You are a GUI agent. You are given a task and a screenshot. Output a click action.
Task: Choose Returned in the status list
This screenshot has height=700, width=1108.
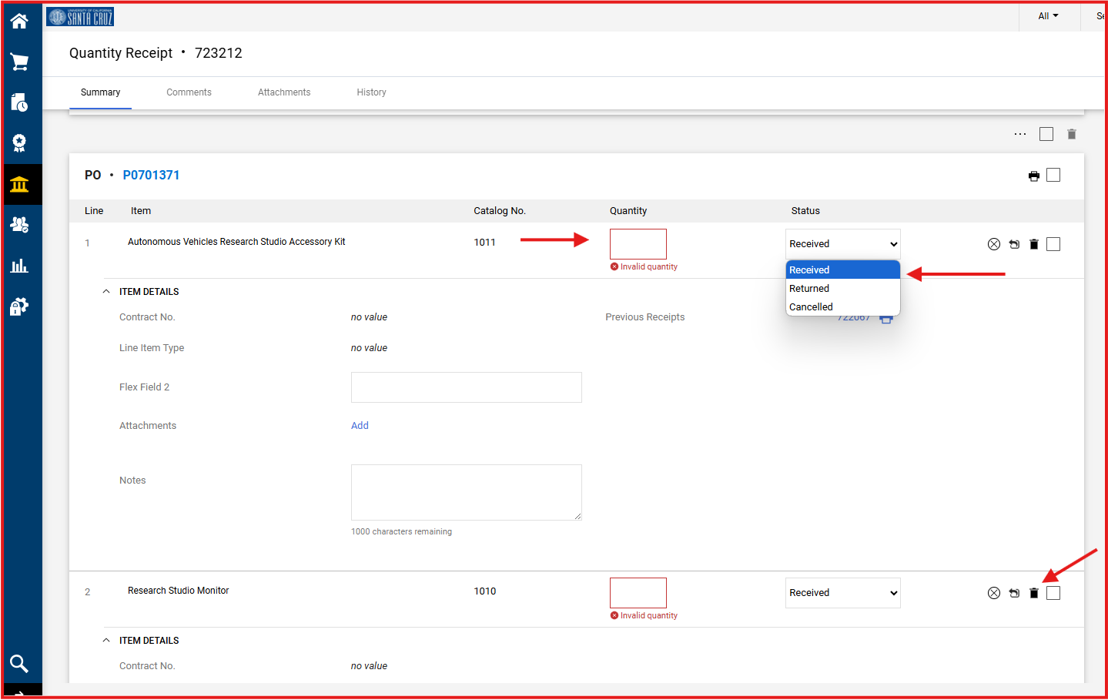(x=809, y=289)
